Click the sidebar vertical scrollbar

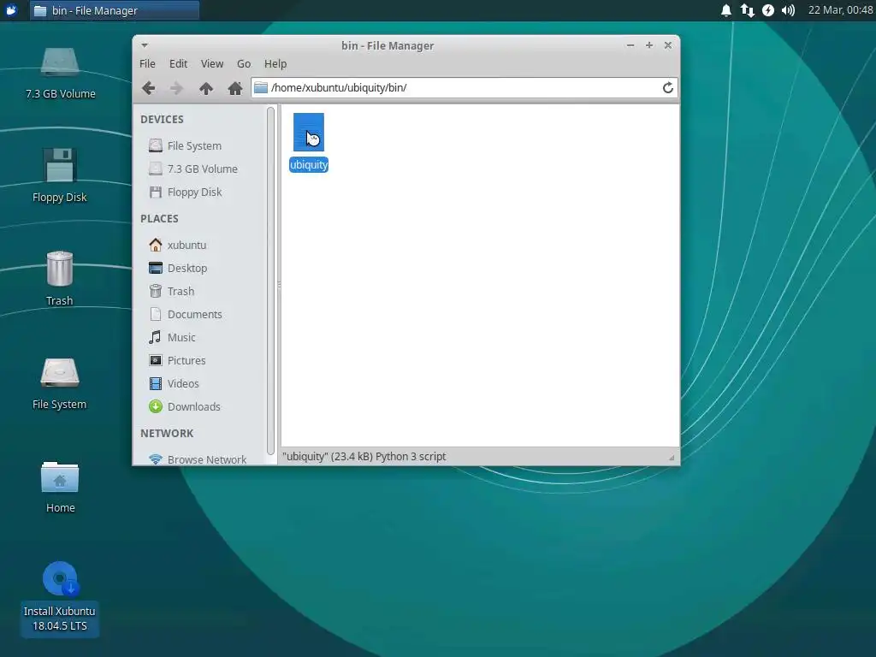pyautogui.click(x=271, y=281)
